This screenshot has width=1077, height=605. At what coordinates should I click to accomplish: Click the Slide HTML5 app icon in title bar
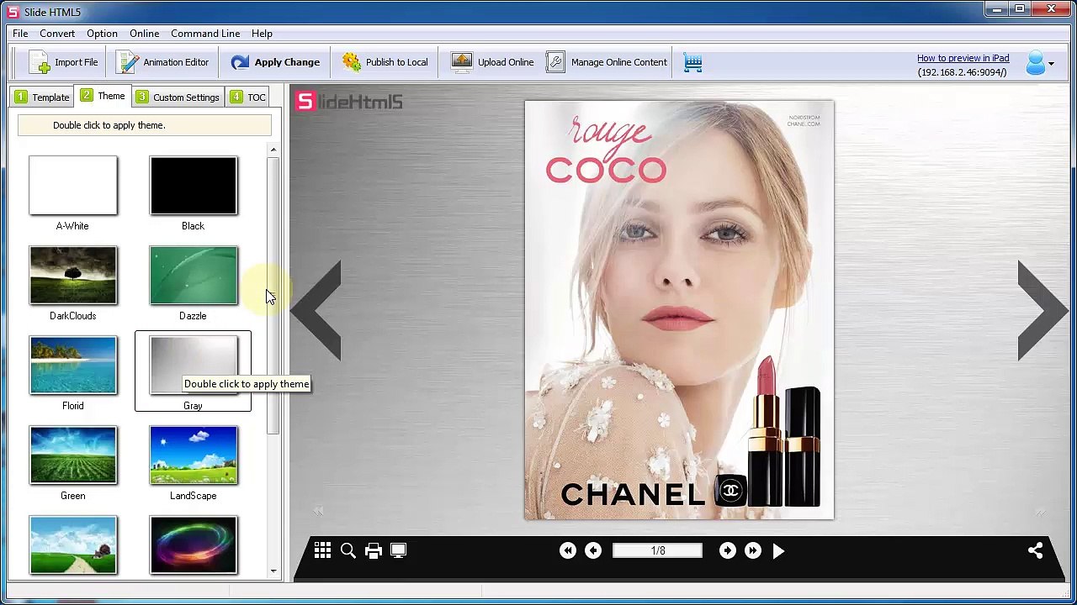[x=13, y=12]
